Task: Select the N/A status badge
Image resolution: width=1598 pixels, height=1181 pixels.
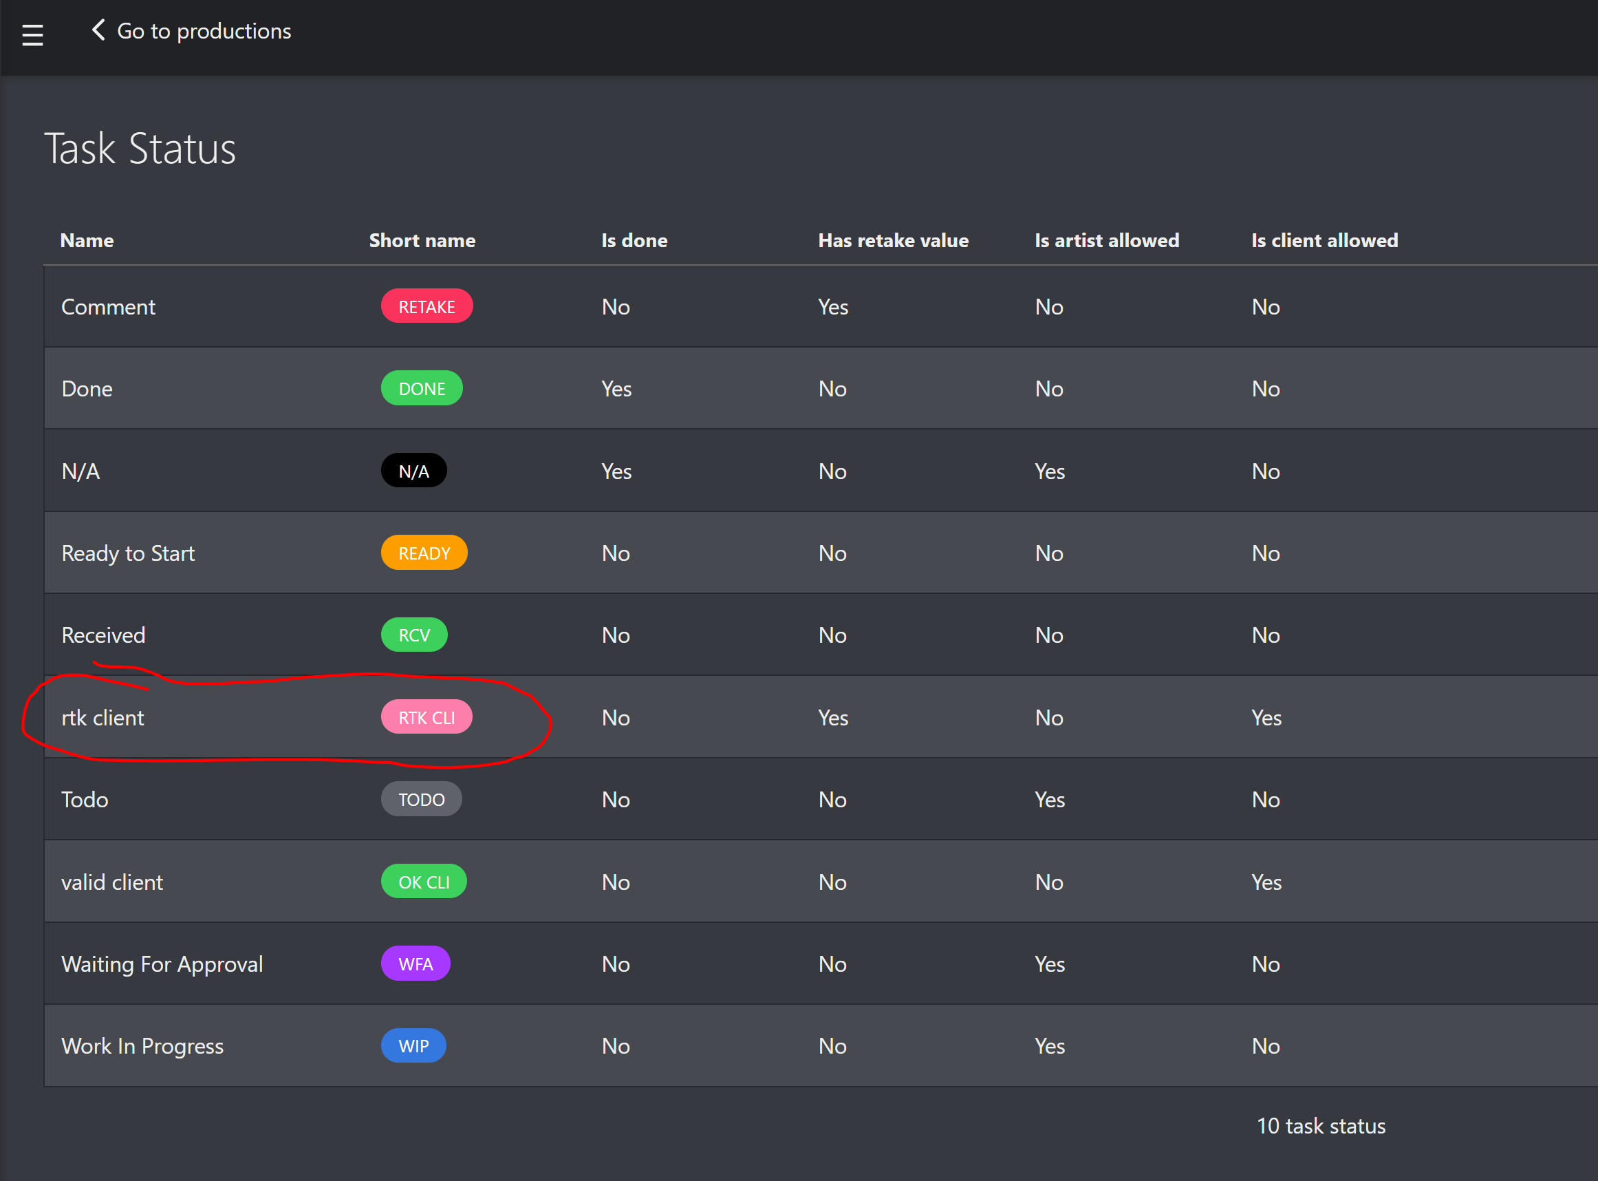Action: point(413,469)
